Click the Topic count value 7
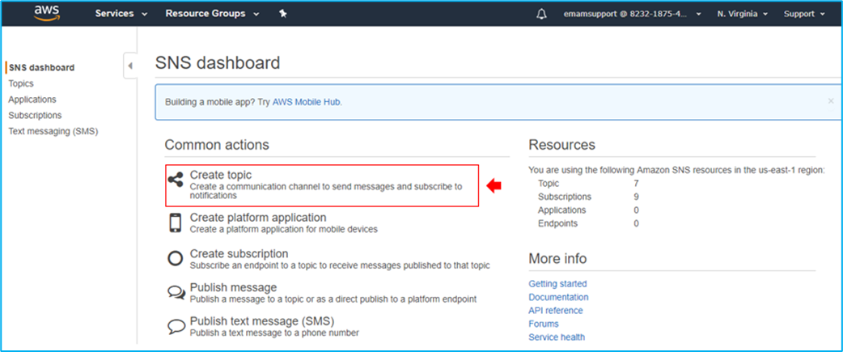The height and width of the screenshot is (352, 843). pos(637,184)
